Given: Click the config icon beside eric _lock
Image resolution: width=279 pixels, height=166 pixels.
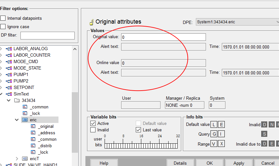Looking at the screenshot, I should point(33,152).
